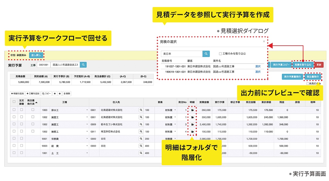Click the supplier search icon in the 1001 土工 row
329x181 pixels.
click(x=141, y=153)
